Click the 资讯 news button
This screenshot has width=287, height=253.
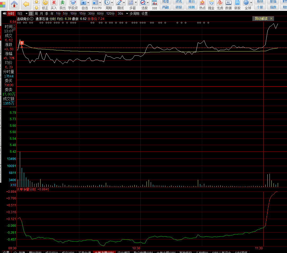pos(179,2)
